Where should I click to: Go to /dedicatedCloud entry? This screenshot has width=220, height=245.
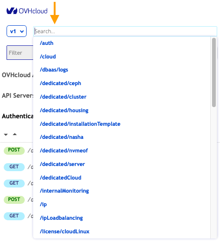[x=60, y=178]
